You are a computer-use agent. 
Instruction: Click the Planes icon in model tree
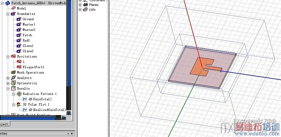point(86,5)
